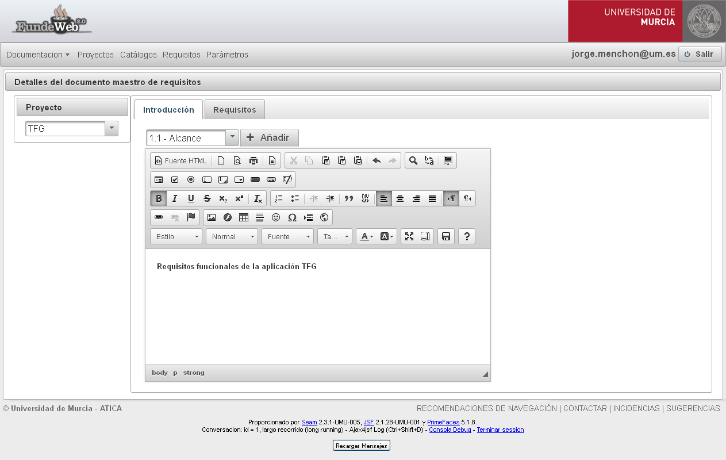Toggle maximize editor view
726x460 pixels.
(x=409, y=236)
